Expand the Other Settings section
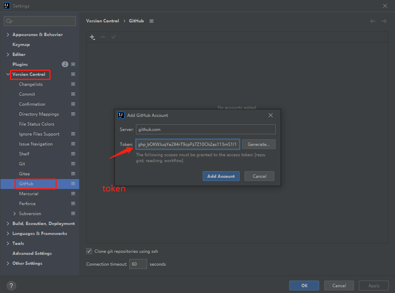Image resolution: width=395 pixels, height=293 pixels. (8, 263)
